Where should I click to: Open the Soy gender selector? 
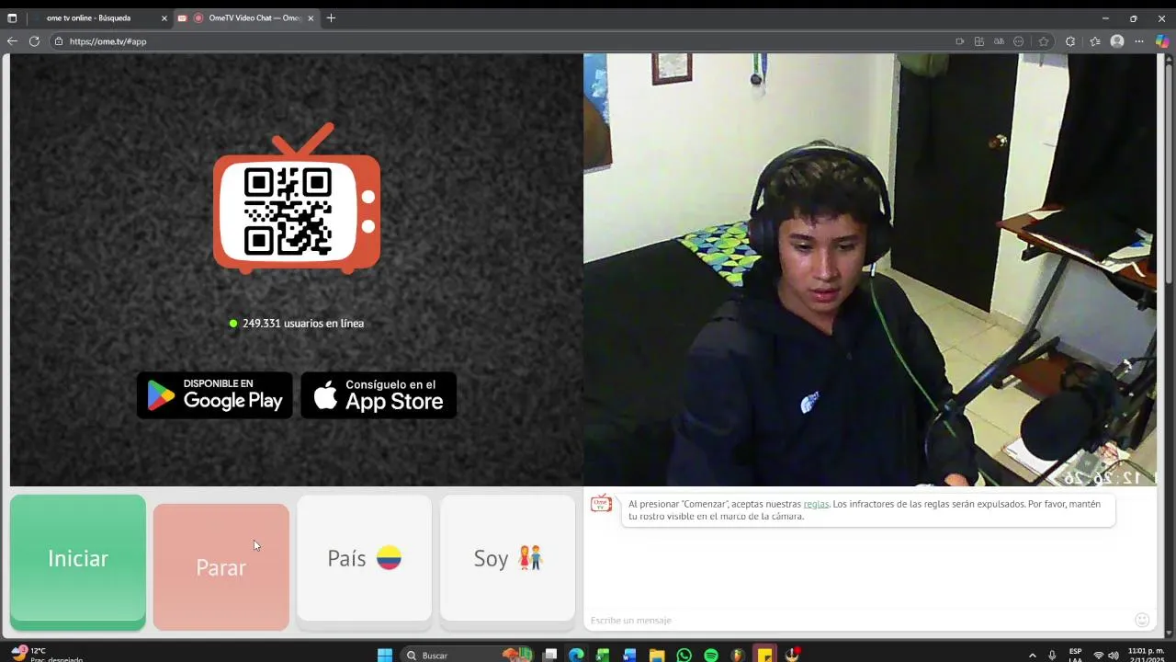pos(508,562)
